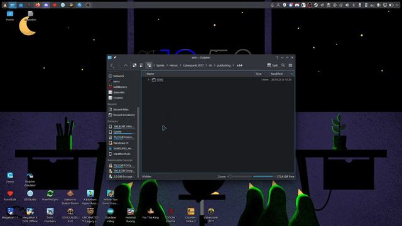Open Pyxel Edit desktop icon
Viewport: 402px width, 226px height.
[x=10, y=195]
